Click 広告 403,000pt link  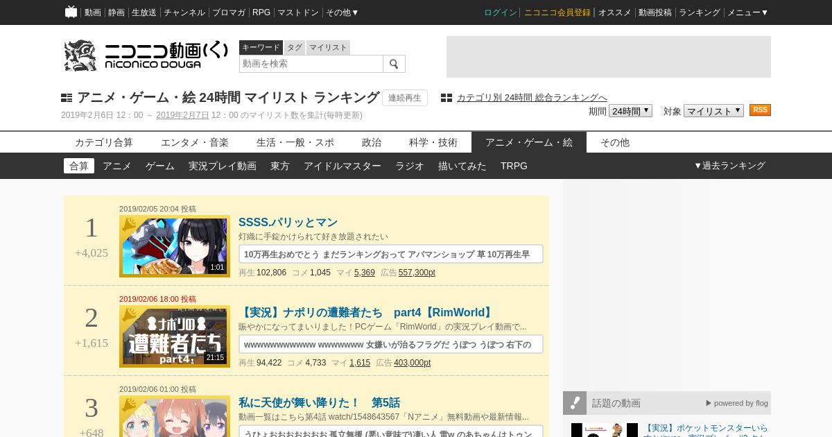click(x=412, y=363)
